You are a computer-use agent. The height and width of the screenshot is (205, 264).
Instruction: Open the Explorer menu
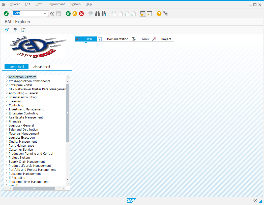14,4
